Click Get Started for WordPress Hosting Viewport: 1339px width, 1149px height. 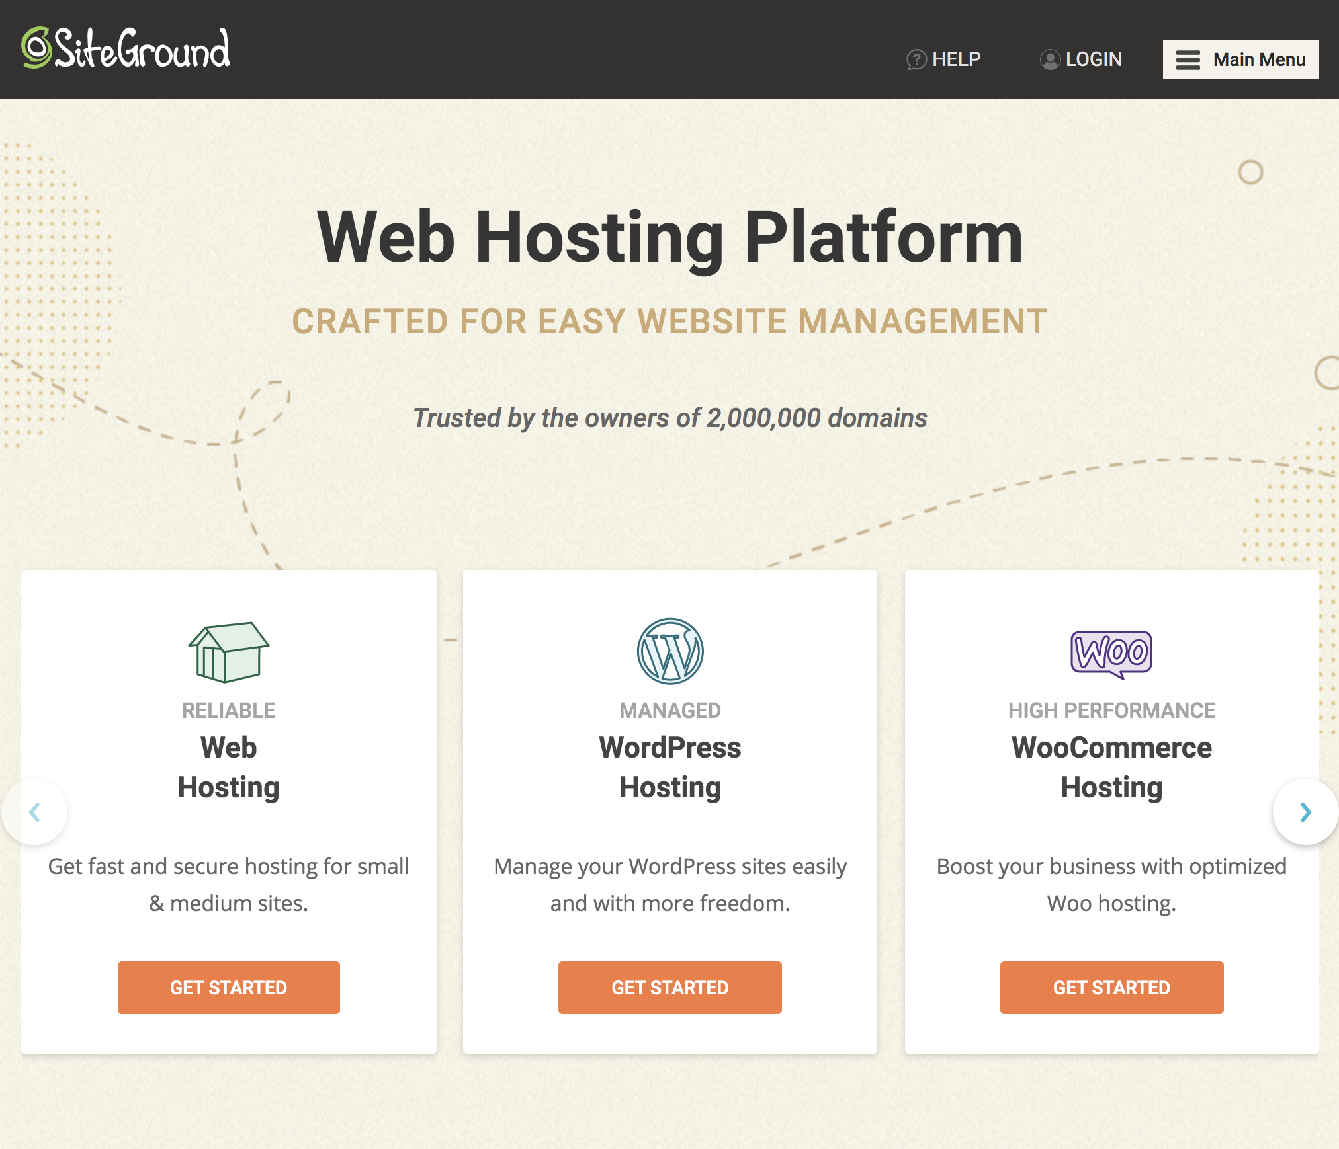669,985
